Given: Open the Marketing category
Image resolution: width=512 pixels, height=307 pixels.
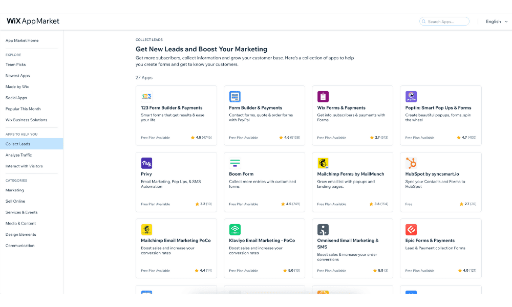Looking at the screenshot, I should click(15, 190).
